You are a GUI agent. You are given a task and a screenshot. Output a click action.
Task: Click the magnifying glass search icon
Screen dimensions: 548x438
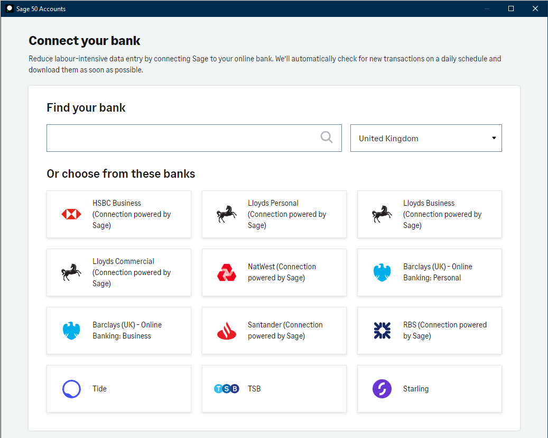(x=327, y=138)
